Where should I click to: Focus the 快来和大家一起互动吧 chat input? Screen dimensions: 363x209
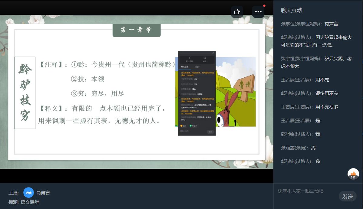306,191
